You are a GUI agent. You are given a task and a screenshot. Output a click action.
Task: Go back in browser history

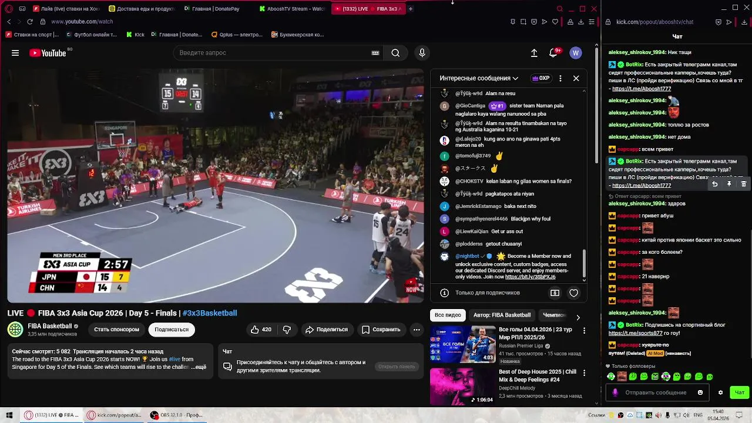(9, 22)
